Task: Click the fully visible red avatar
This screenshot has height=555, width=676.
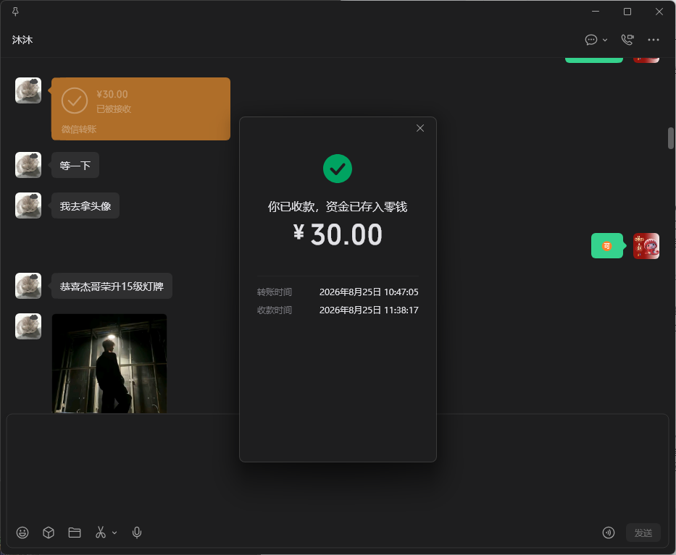Action: coord(646,246)
